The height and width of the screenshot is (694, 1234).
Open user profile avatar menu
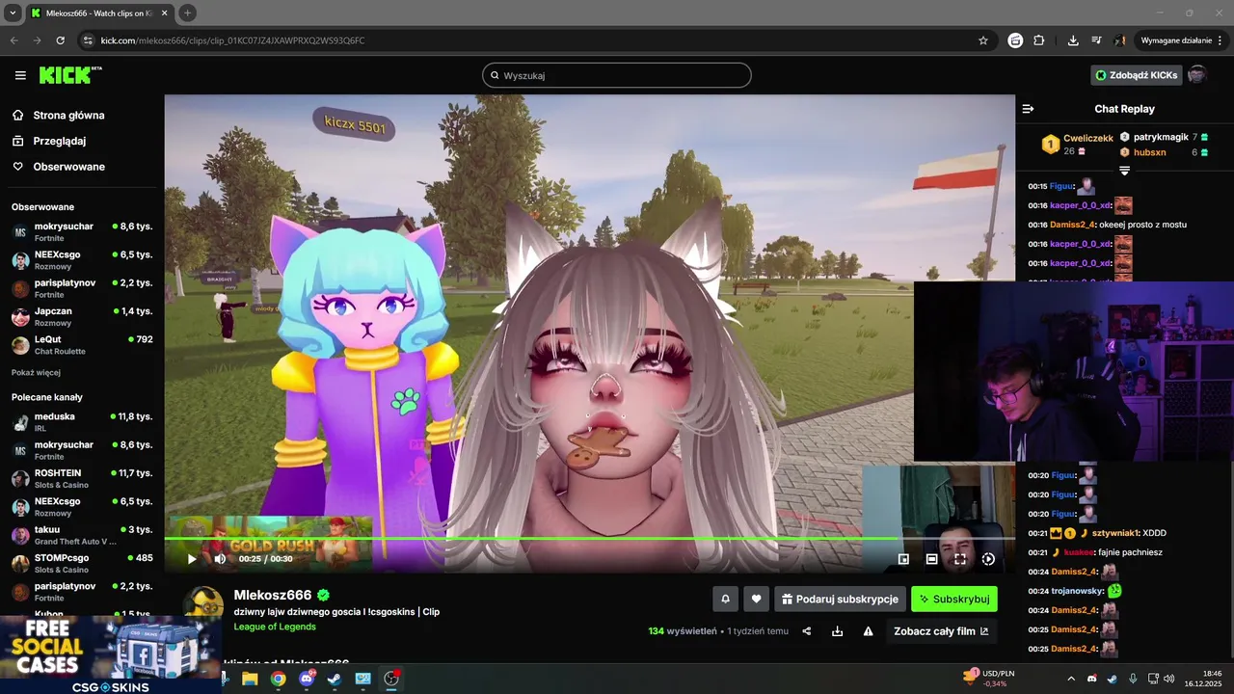(x=1196, y=75)
